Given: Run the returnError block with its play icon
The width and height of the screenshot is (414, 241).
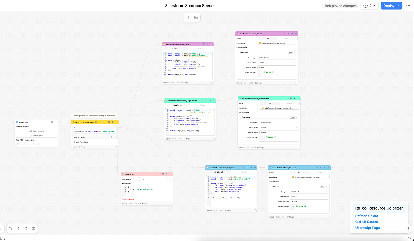Looking at the screenshot, I should 167,174.
